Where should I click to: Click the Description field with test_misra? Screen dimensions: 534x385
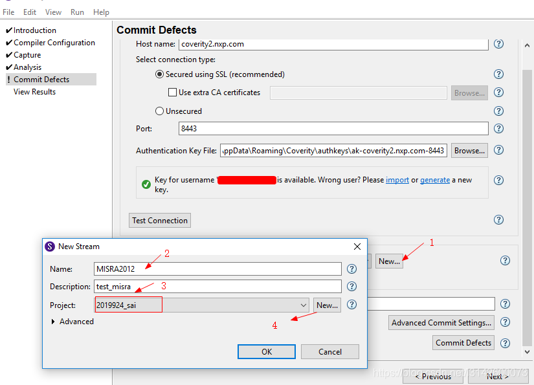pos(217,286)
